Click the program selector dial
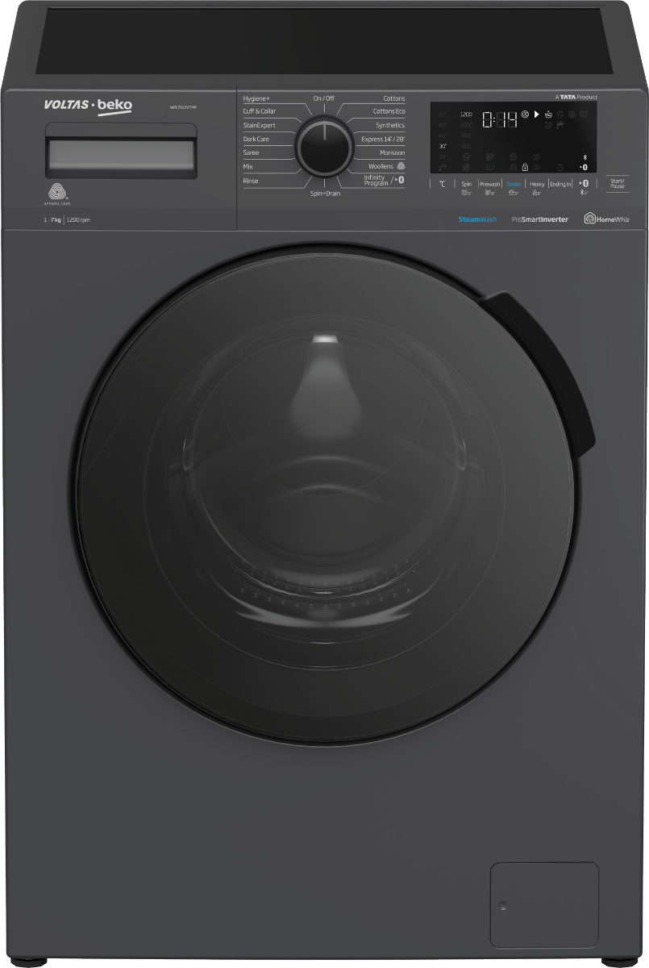Screen dimensions: 649x968 [324, 148]
